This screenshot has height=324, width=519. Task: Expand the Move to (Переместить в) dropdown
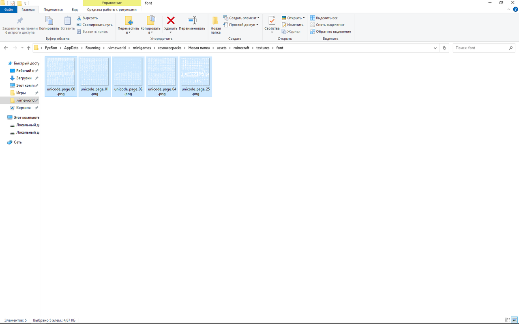[x=128, y=32]
